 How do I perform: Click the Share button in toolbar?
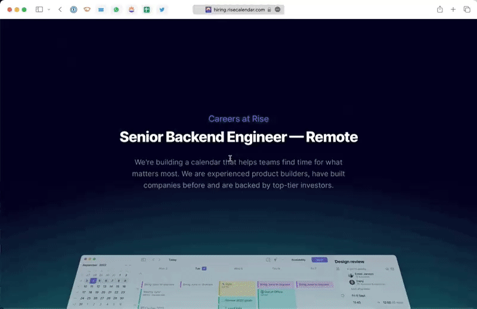point(440,9)
